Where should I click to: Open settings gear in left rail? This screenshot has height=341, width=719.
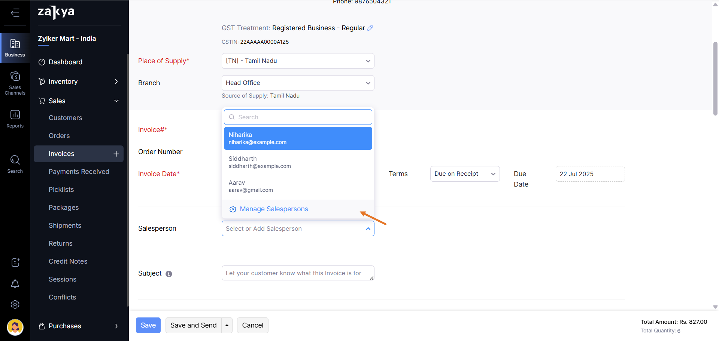tap(15, 305)
